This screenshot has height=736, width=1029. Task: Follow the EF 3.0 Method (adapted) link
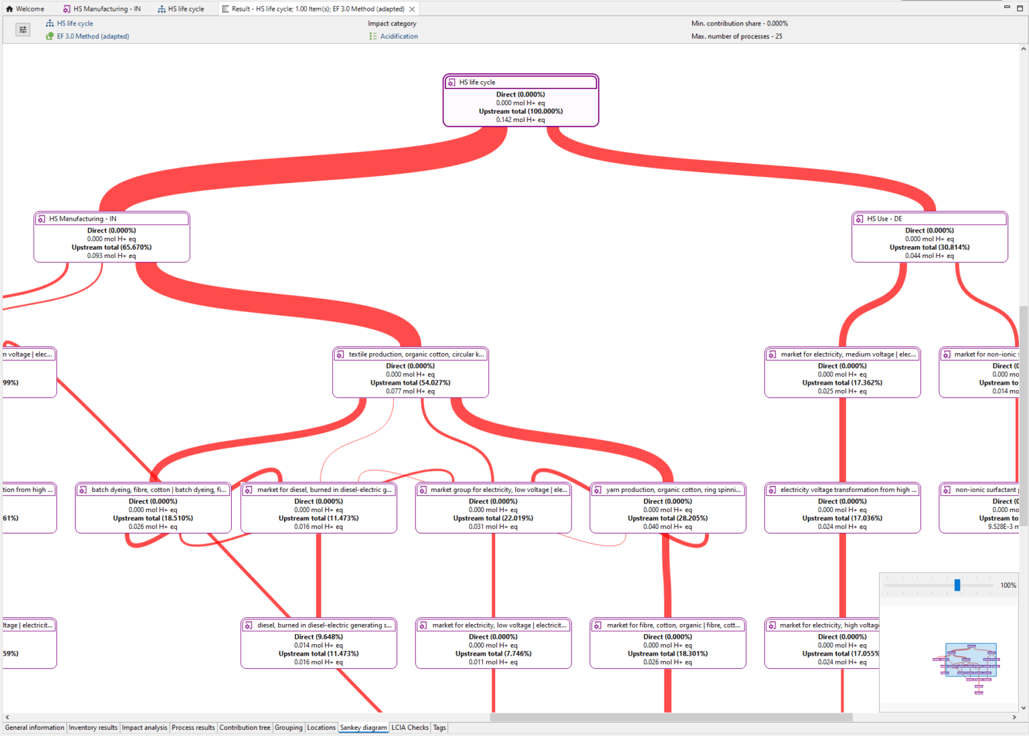pyautogui.click(x=93, y=36)
